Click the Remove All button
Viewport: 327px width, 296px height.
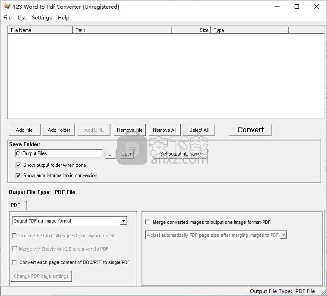[164, 130]
